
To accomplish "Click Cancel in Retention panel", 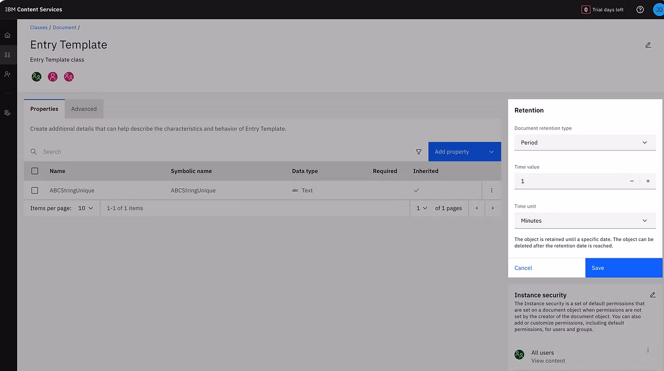I will [x=546, y=268].
